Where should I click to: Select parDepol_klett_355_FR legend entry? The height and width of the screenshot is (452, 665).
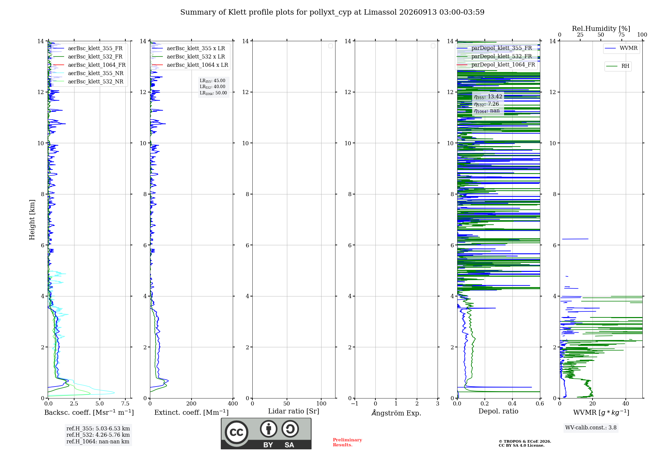point(494,48)
